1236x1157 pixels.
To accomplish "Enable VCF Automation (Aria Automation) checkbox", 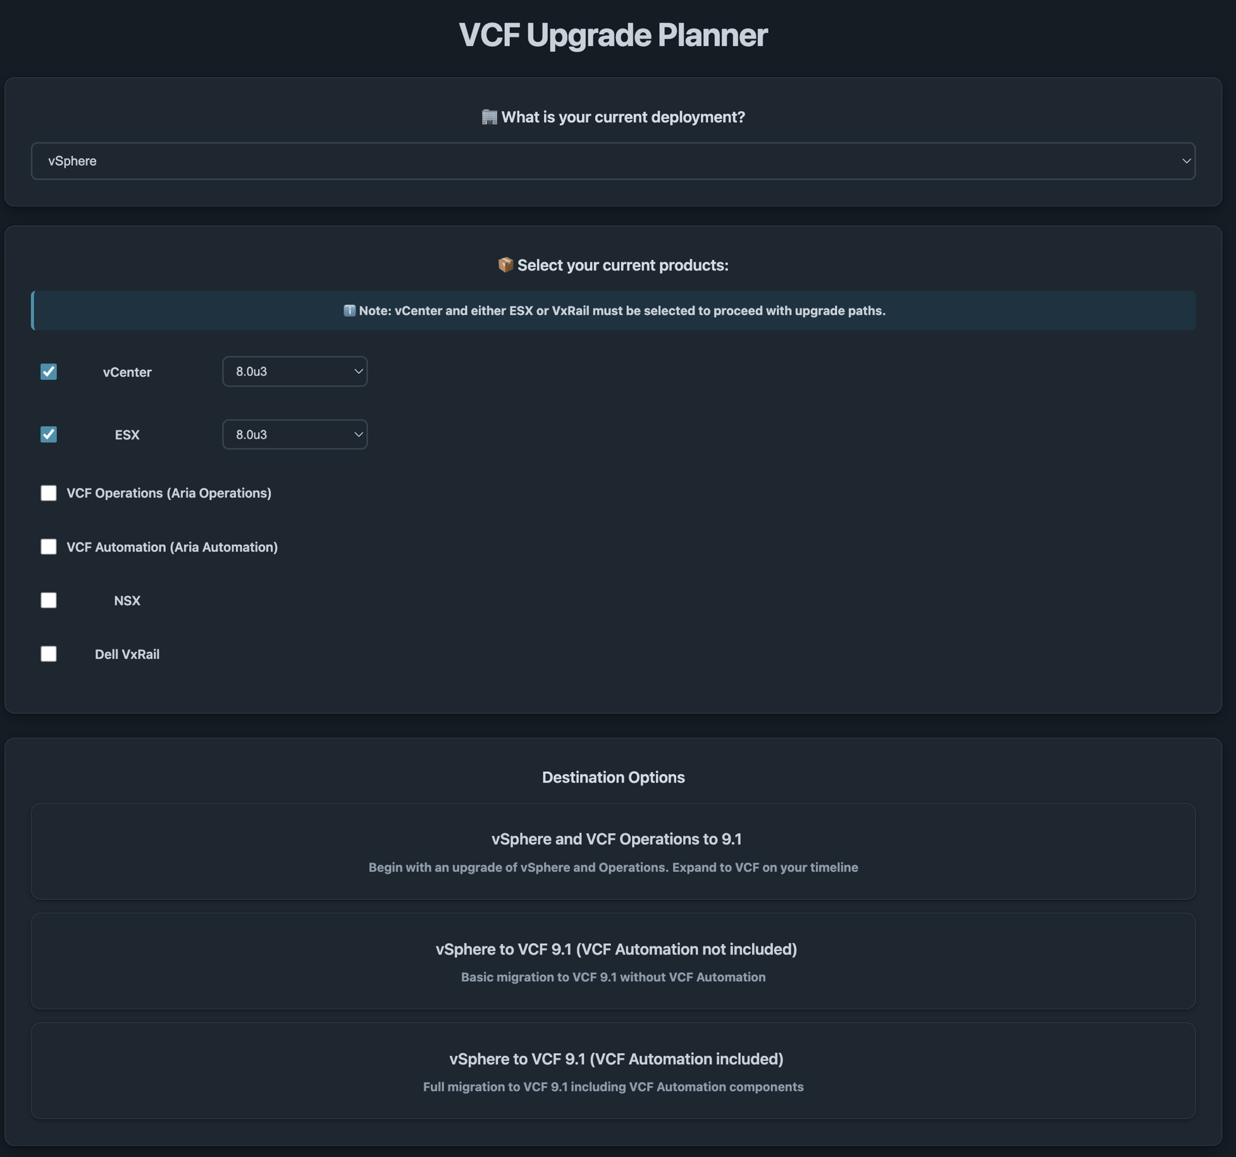I will 49,547.
